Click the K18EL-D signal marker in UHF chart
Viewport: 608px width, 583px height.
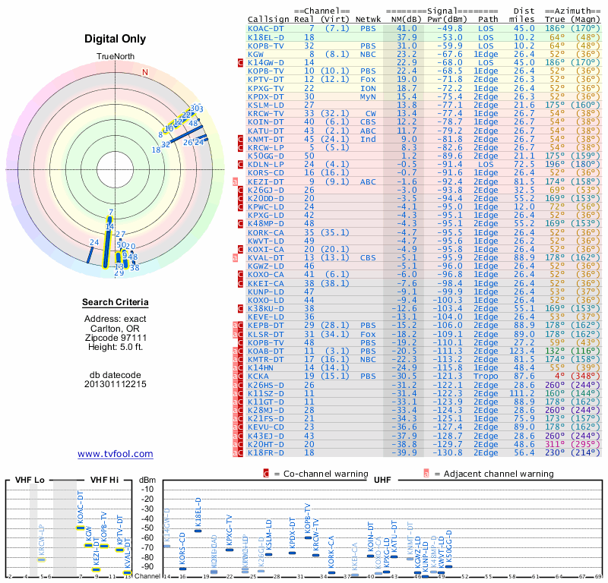pos(198,531)
